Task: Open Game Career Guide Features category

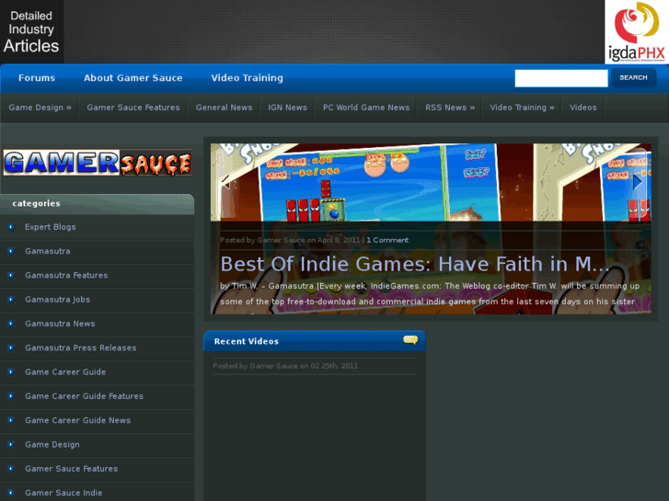Action: coord(84,396)
